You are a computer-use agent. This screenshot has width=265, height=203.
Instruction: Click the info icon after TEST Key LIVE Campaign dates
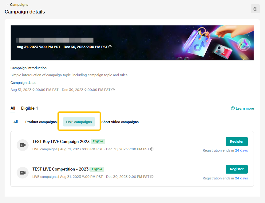[x=152, y=149]
